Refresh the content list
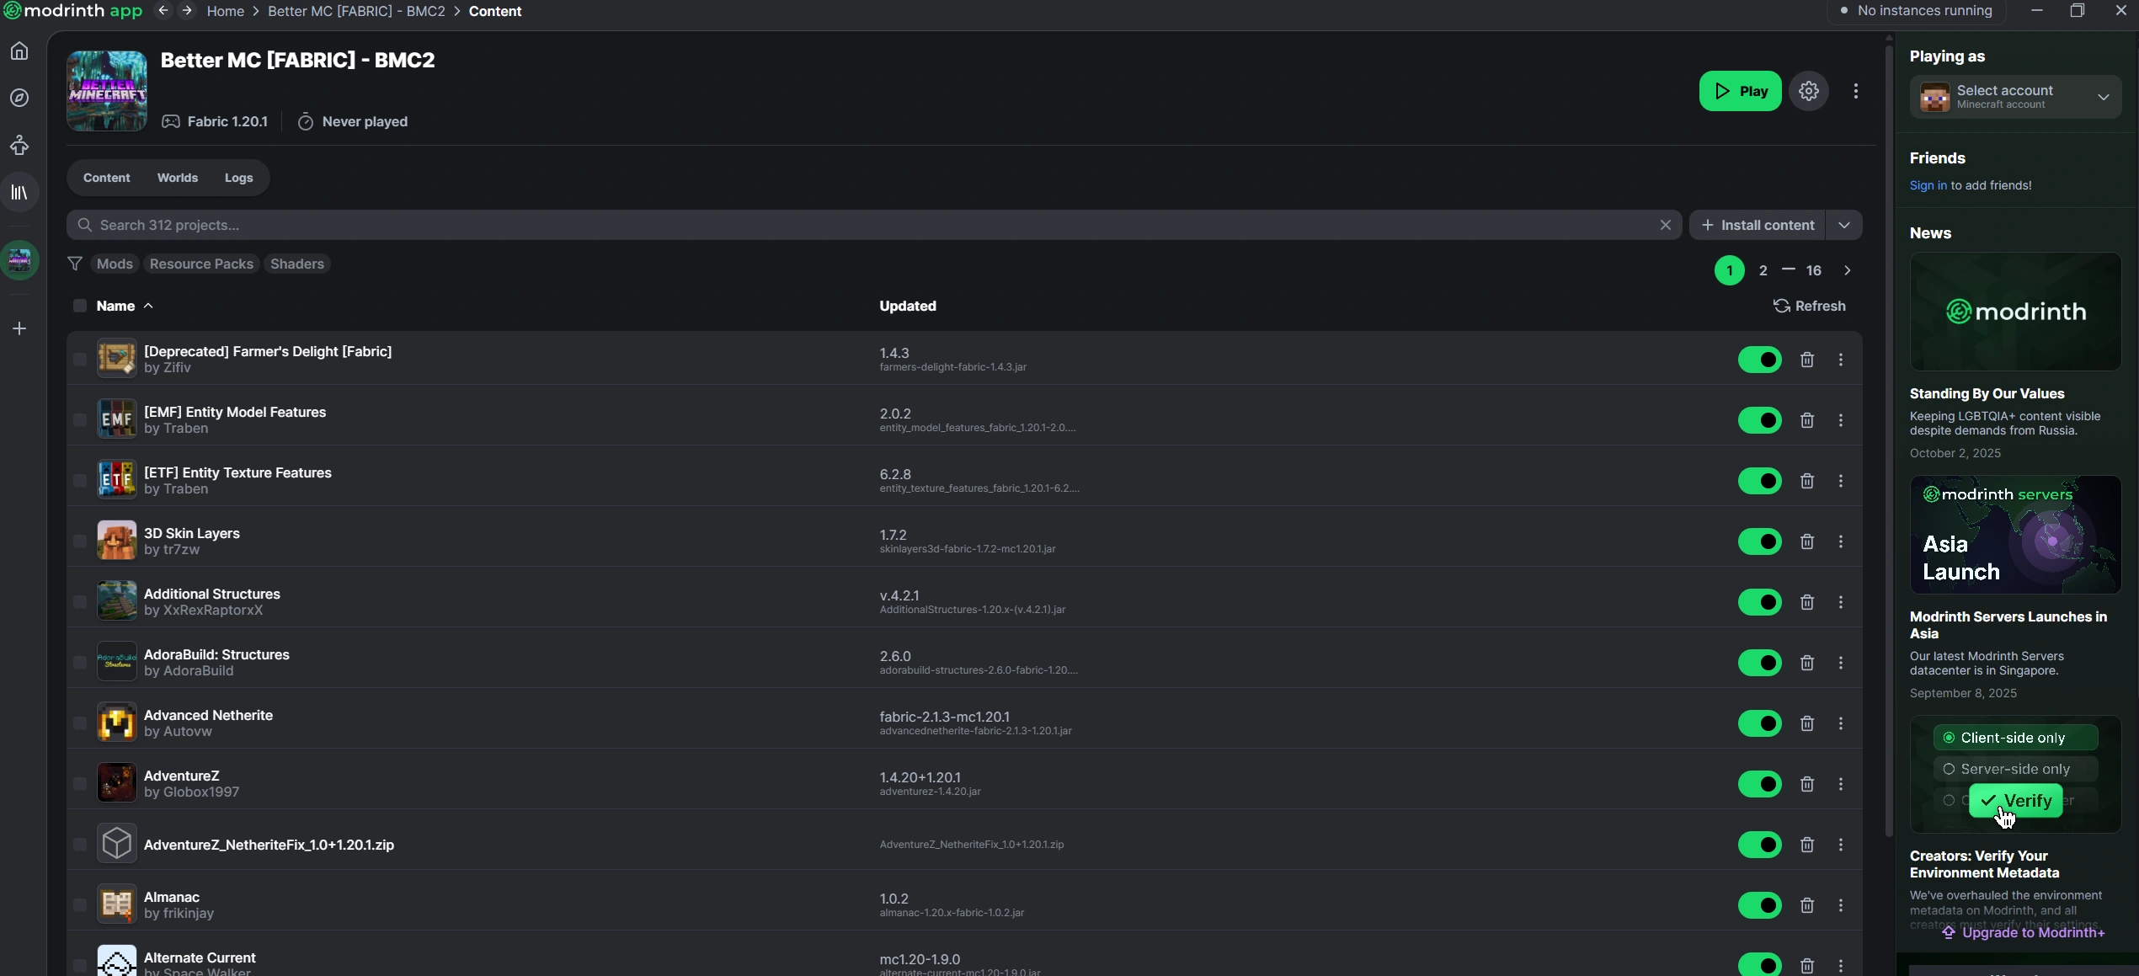The height and width of the screenshot is (976, 2139). (1810, 306)
